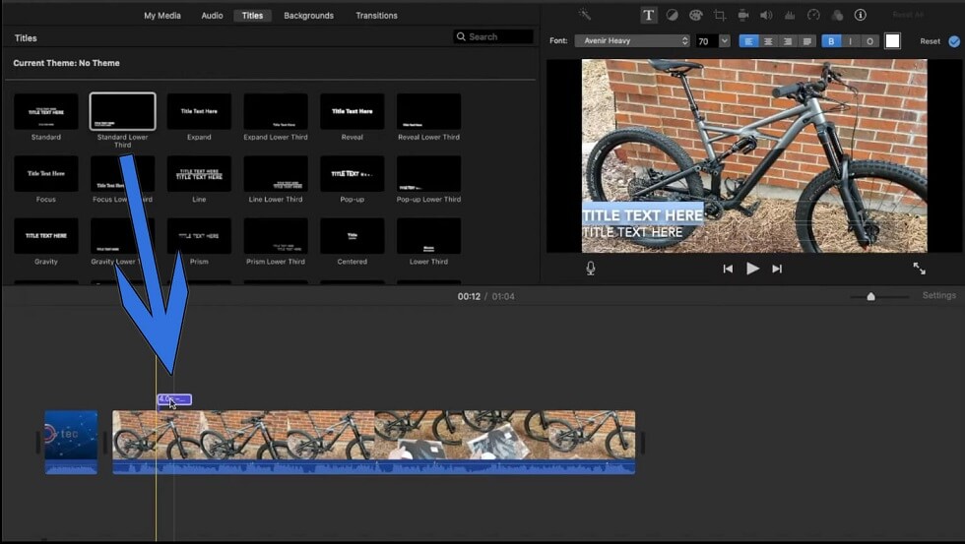
Task: Click the Reset text button
Action: [x=930, y=41]
